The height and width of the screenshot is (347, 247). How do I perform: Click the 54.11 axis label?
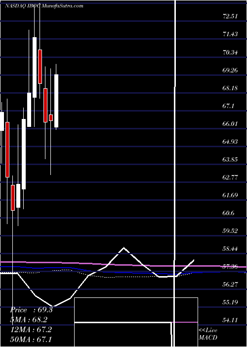230,320
